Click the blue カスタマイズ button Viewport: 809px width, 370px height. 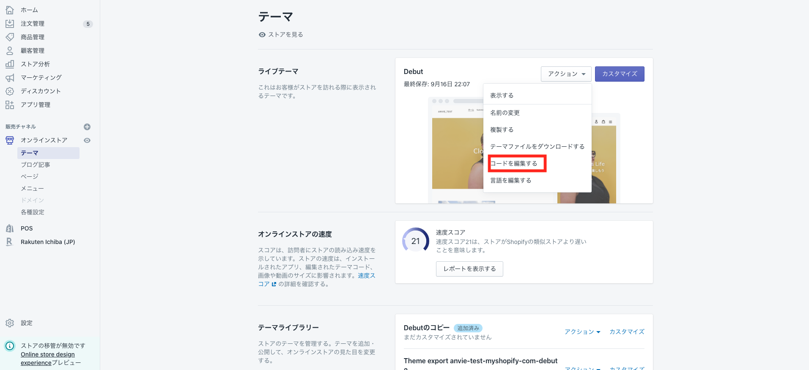pos(620,74)
